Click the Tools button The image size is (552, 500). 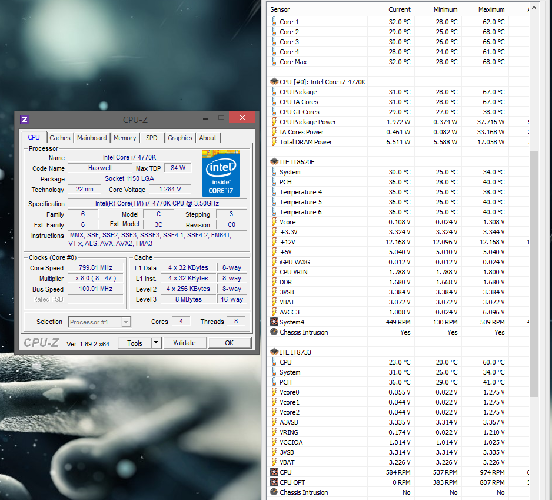pos(135,343)
